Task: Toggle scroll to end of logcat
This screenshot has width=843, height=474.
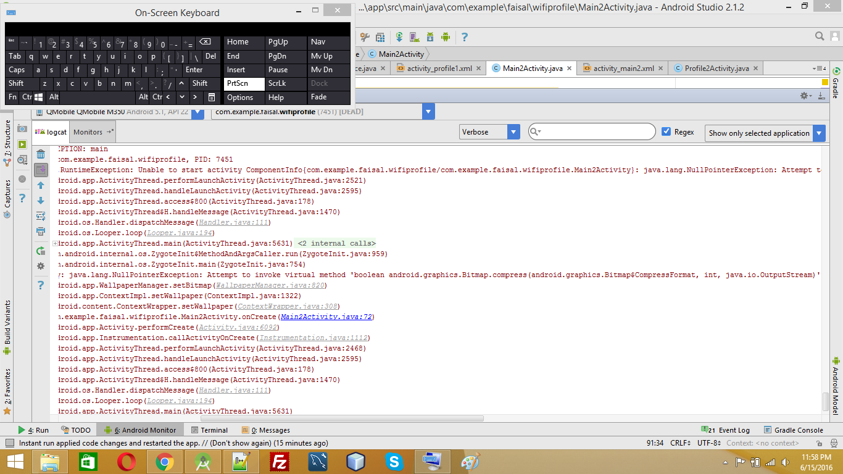Action: (x=41, y=170)
